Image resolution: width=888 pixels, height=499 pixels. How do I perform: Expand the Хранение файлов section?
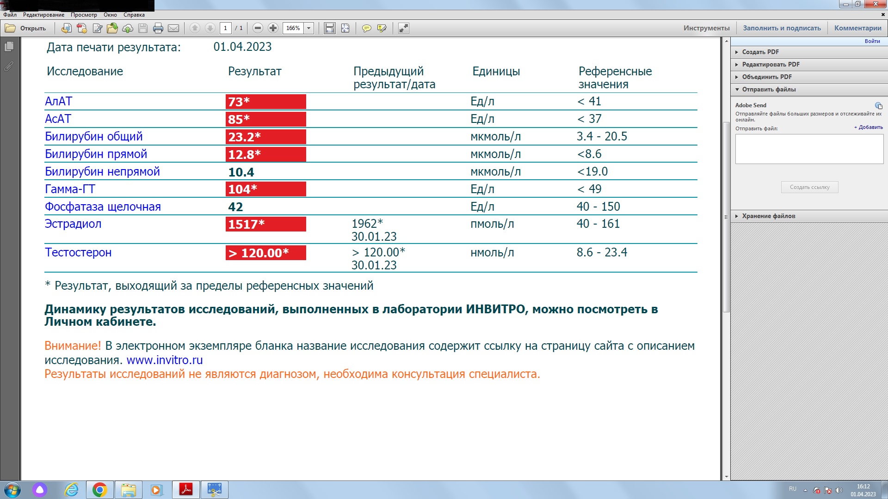coord(768,216)
